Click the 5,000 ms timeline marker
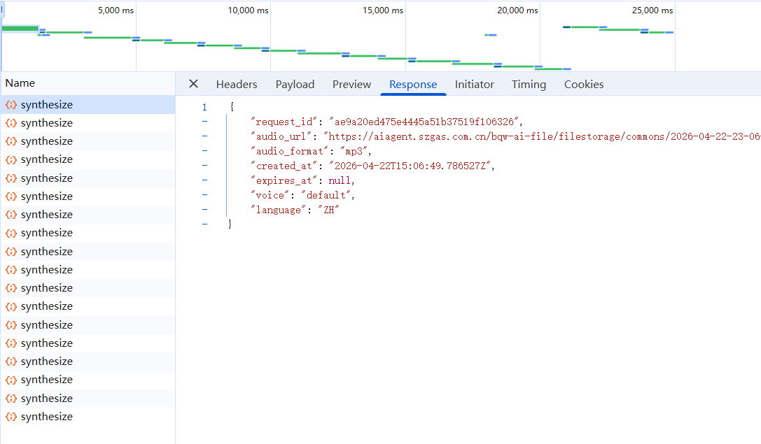Image resolution: width=761 pixels, height=444 pixels. [x=116, y=10]
